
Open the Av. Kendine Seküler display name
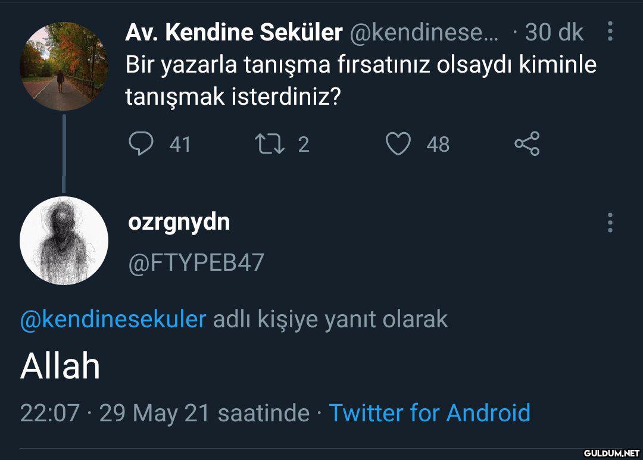point(233,33)
